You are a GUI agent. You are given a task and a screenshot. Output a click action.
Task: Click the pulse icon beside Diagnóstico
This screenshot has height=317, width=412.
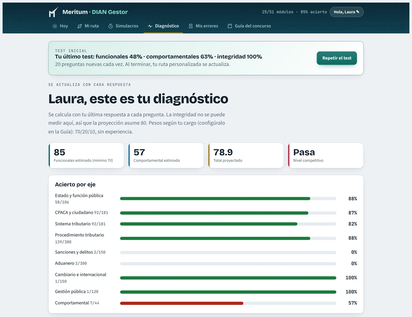coord(150,26)
